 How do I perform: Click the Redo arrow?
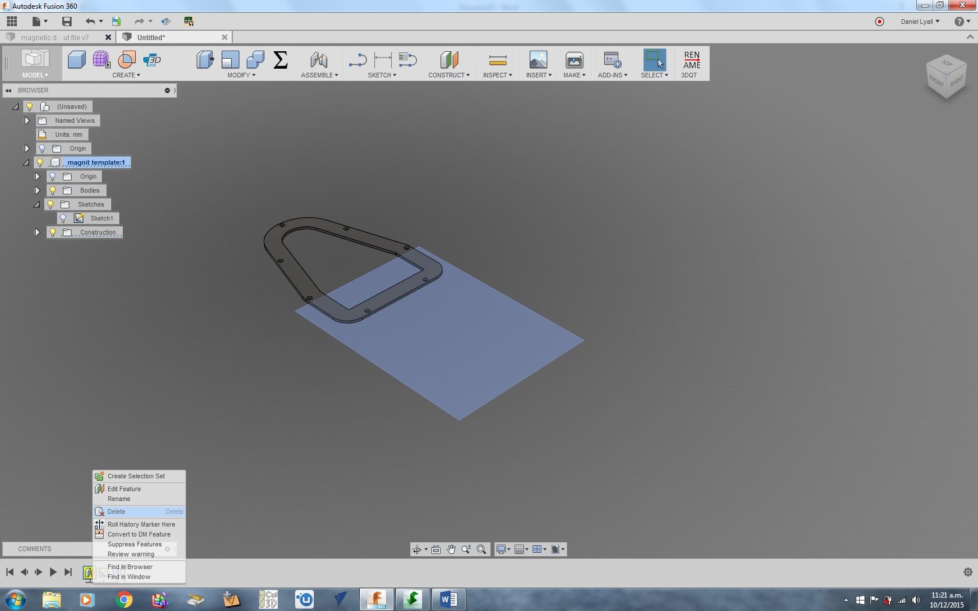point(139,22)
